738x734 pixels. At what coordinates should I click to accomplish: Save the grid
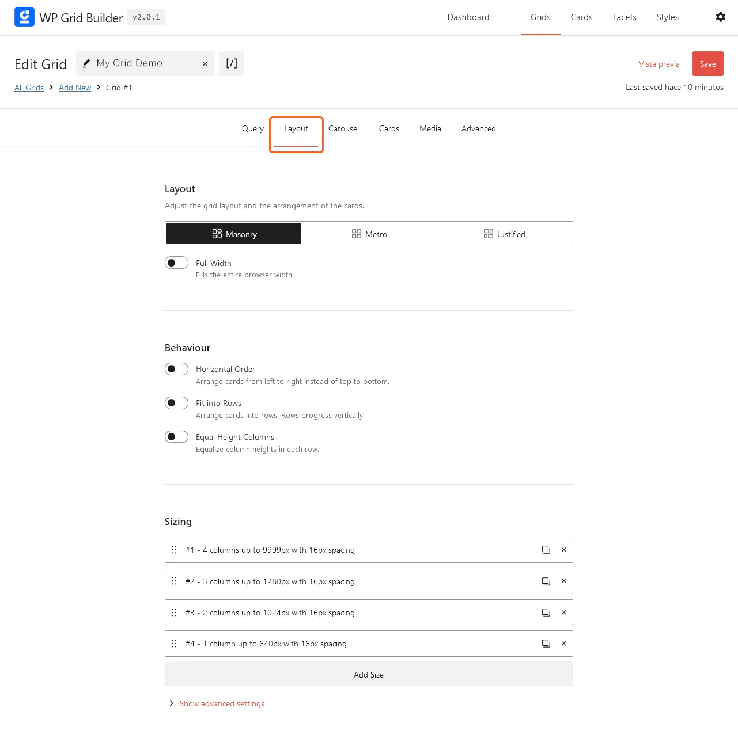(x=707, y=63)
